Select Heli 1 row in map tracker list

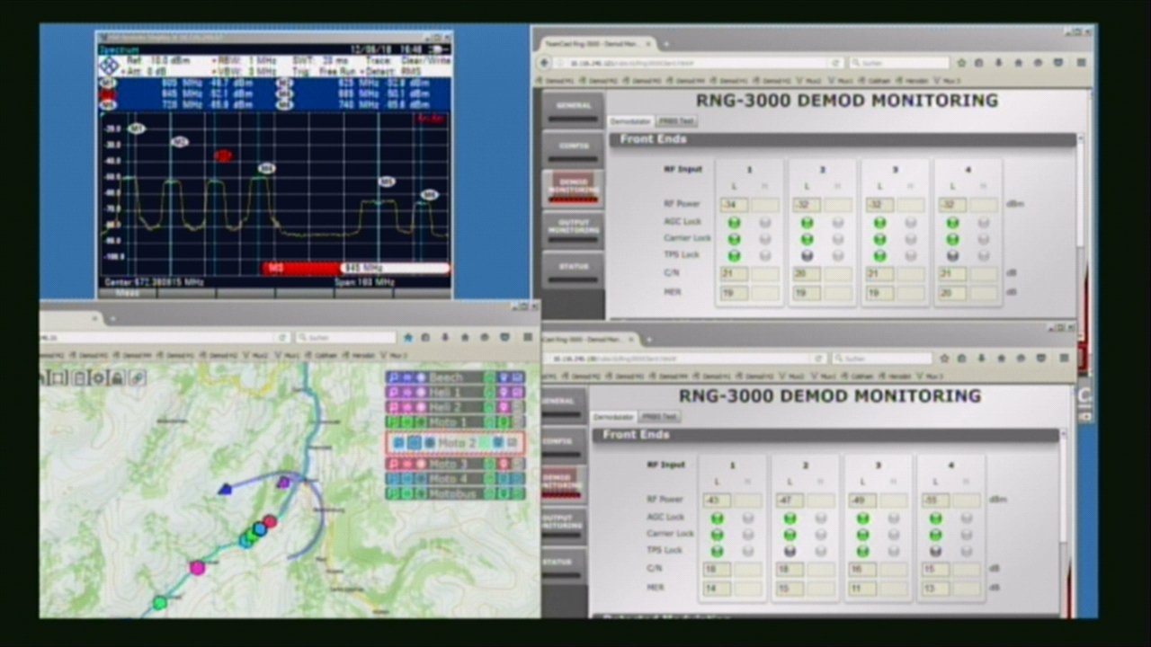pos(455,393)
